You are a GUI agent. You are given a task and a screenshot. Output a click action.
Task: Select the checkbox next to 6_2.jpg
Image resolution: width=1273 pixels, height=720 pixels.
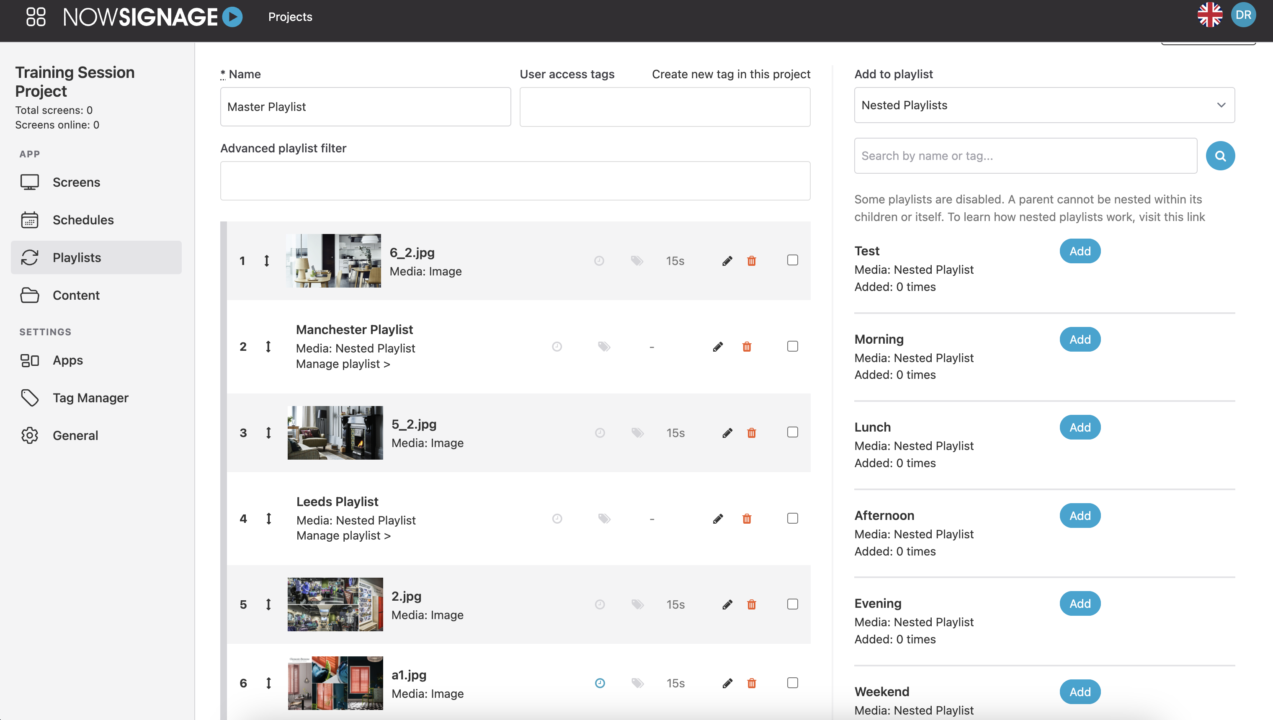pos(792,259)
